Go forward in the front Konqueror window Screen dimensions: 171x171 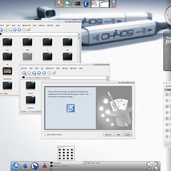pos(29,73)
